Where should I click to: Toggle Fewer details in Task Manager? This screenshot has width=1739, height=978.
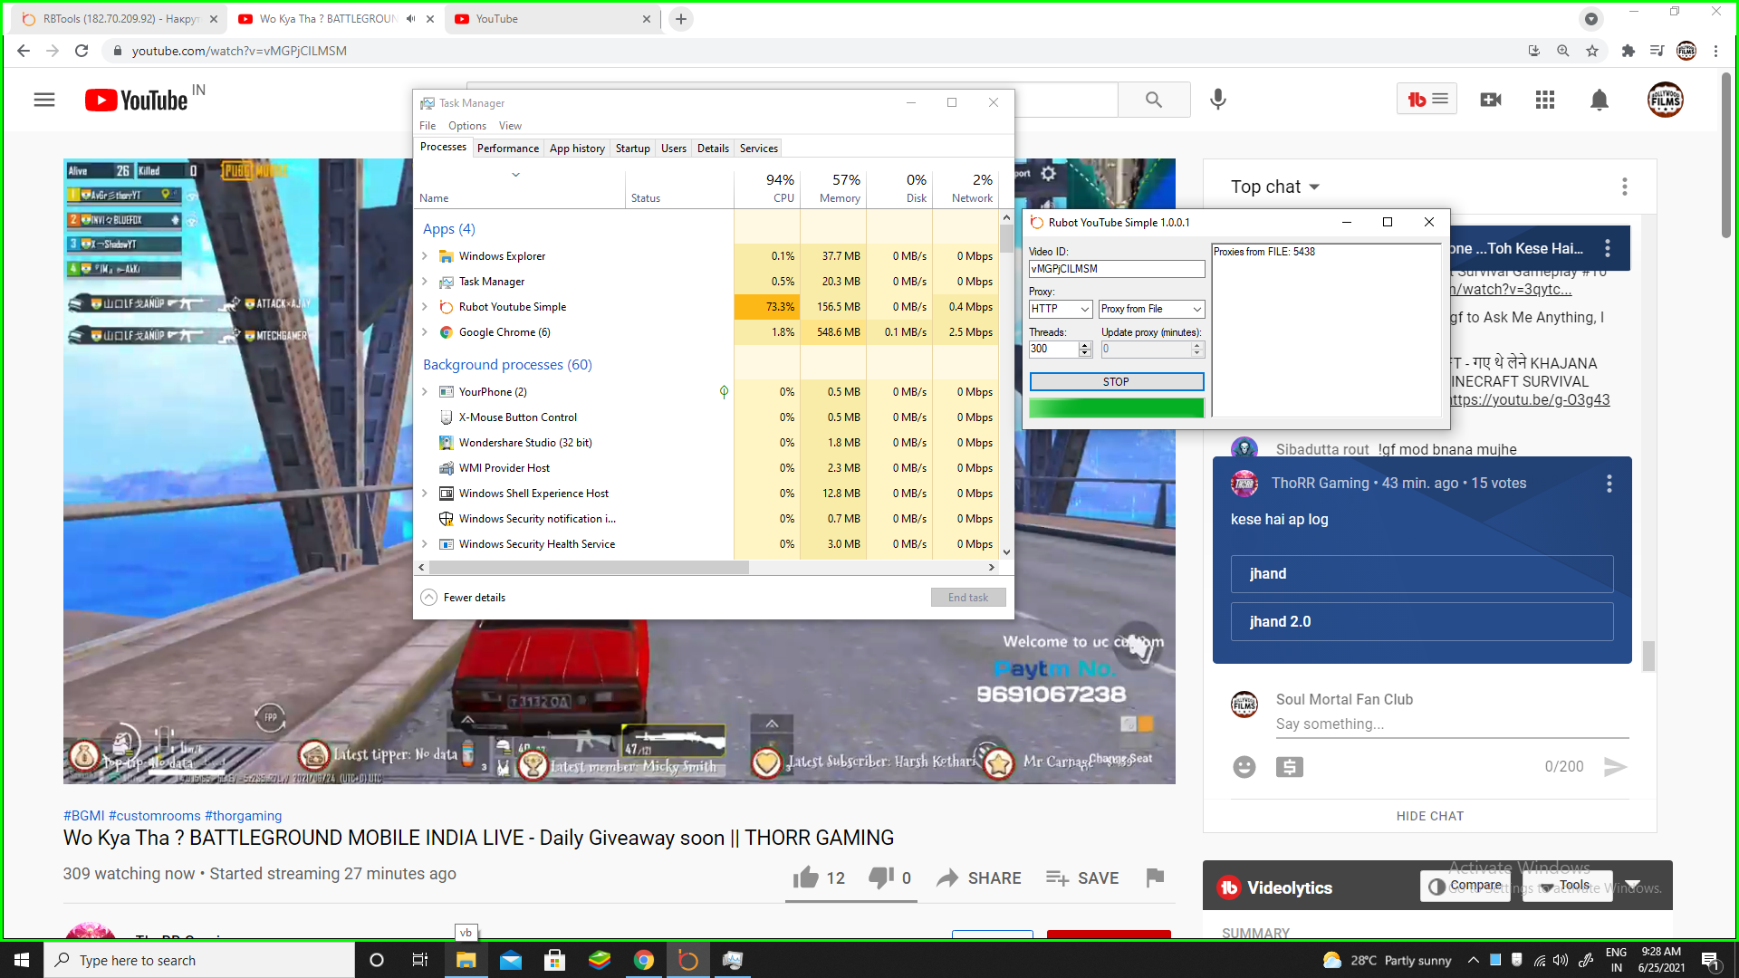point(463,598)
